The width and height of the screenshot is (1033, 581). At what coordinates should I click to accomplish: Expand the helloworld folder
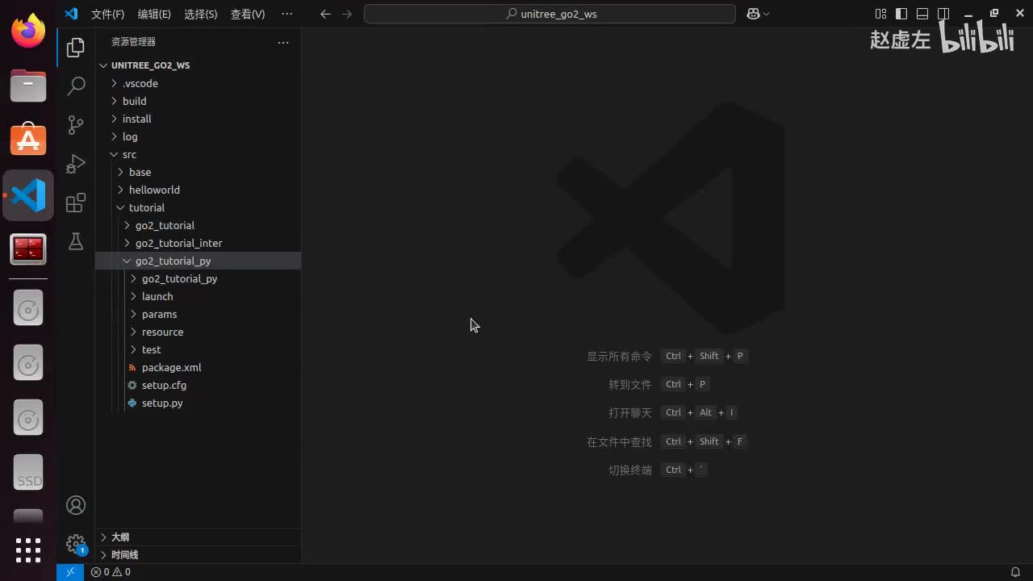click(x=198, y=190)
